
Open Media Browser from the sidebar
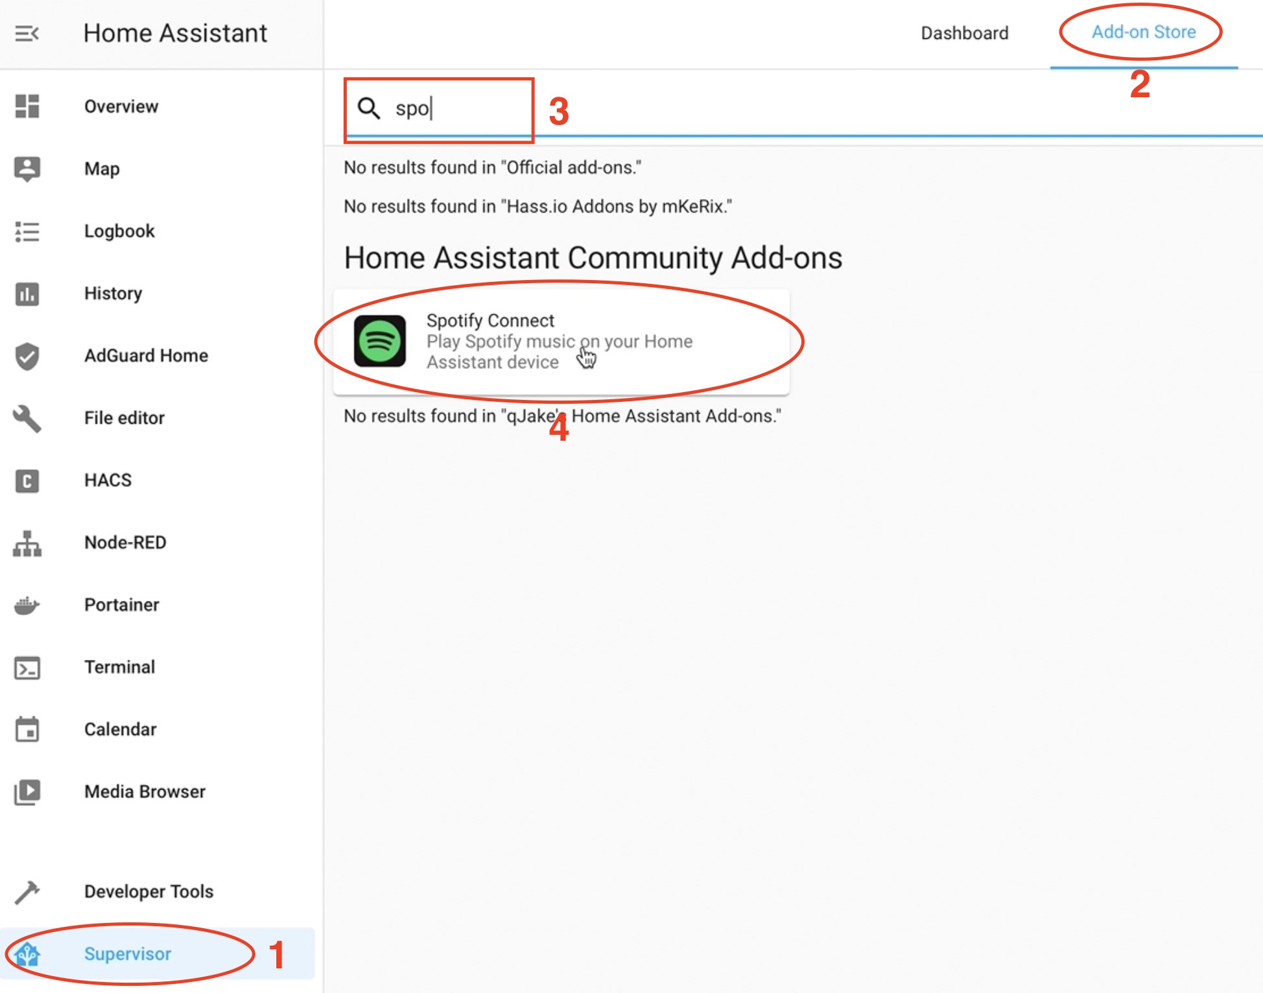pyautogui.click(x=158, y=791)
